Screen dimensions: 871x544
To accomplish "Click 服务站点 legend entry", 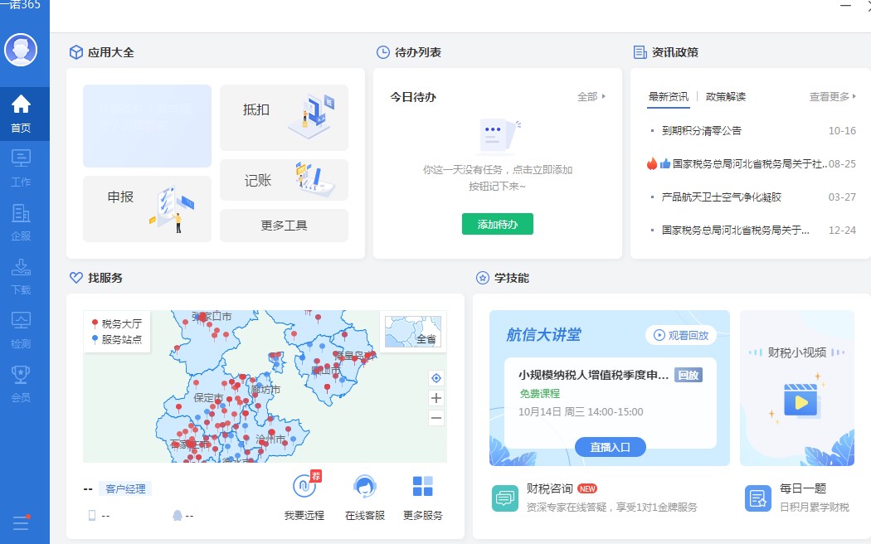I will pyautogui.click(x=117, y=339).
